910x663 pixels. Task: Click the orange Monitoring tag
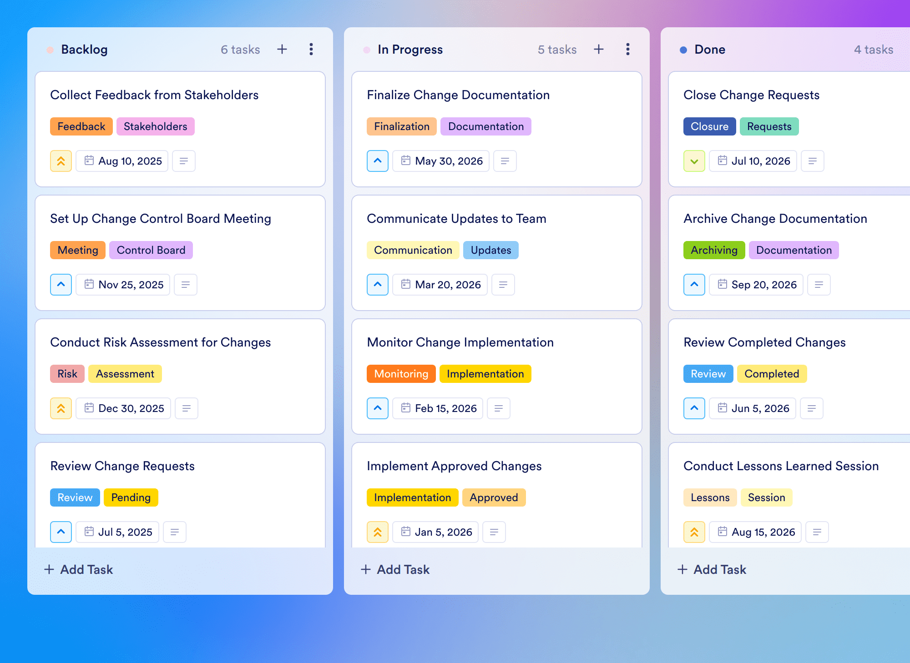tap(401, 374)
